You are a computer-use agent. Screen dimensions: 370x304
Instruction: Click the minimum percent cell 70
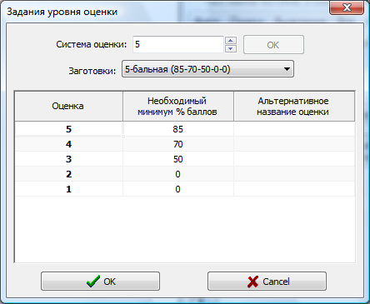(x=178, y=144)
